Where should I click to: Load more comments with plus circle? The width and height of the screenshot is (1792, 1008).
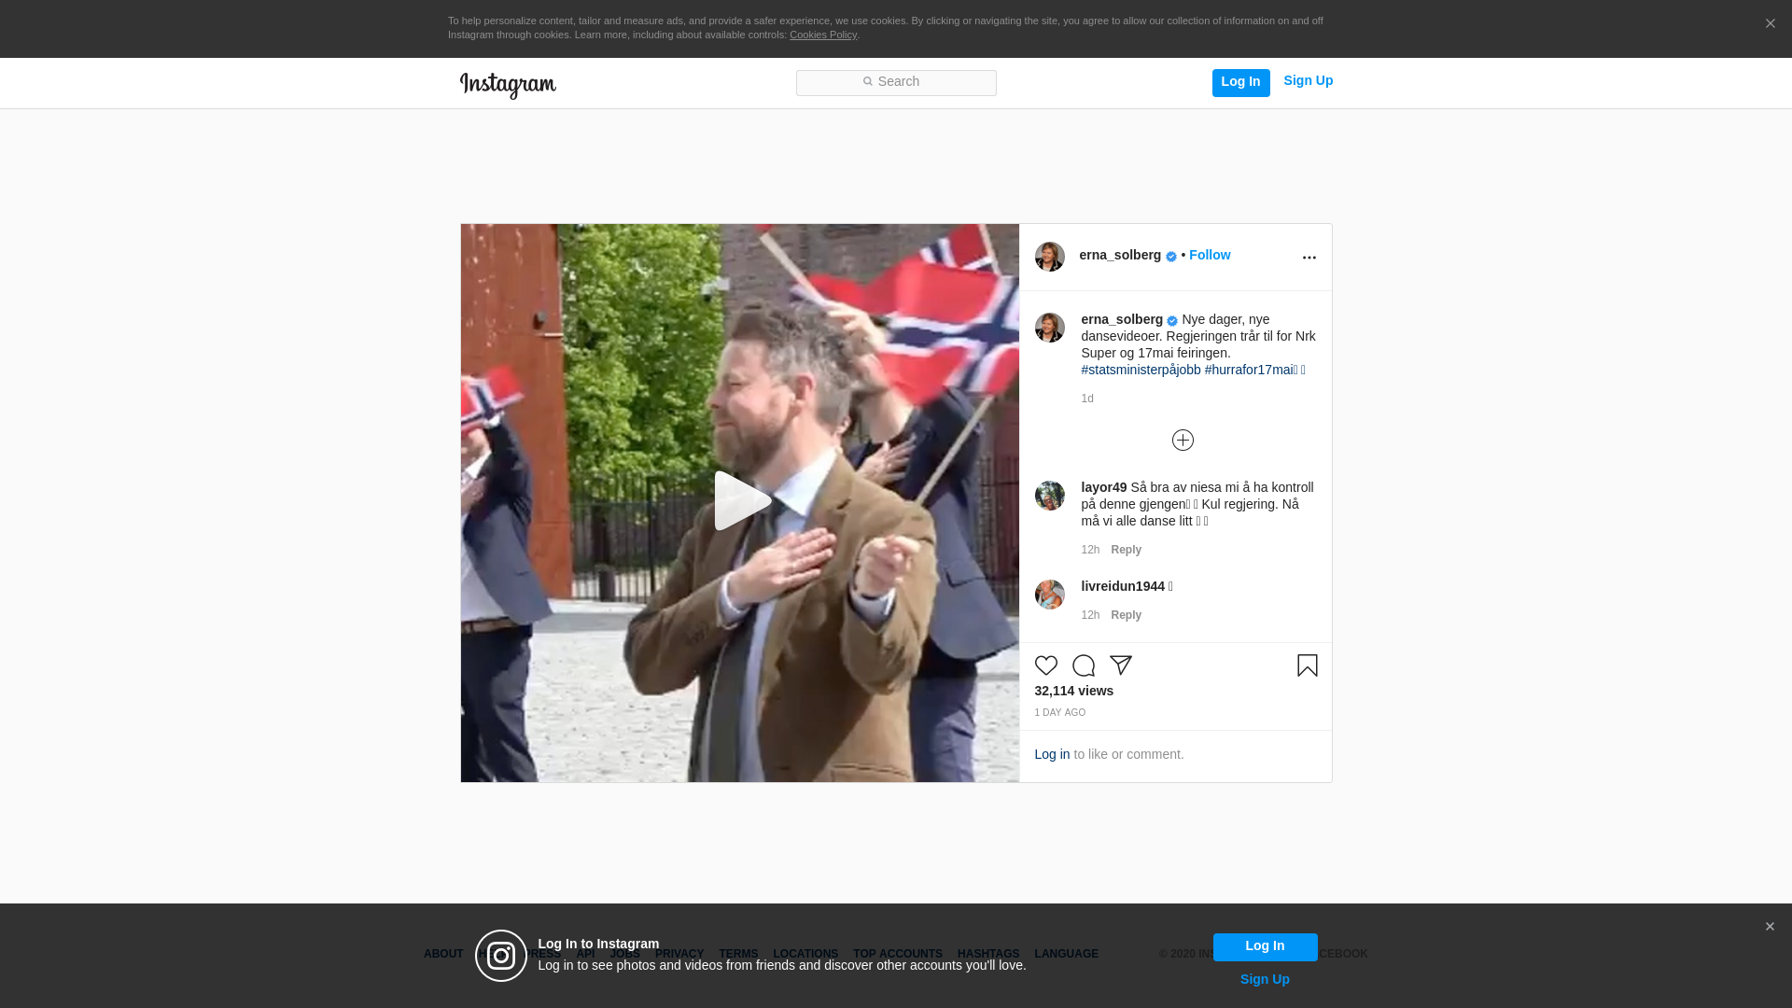pyautogui.click(x=1183, y=441)
